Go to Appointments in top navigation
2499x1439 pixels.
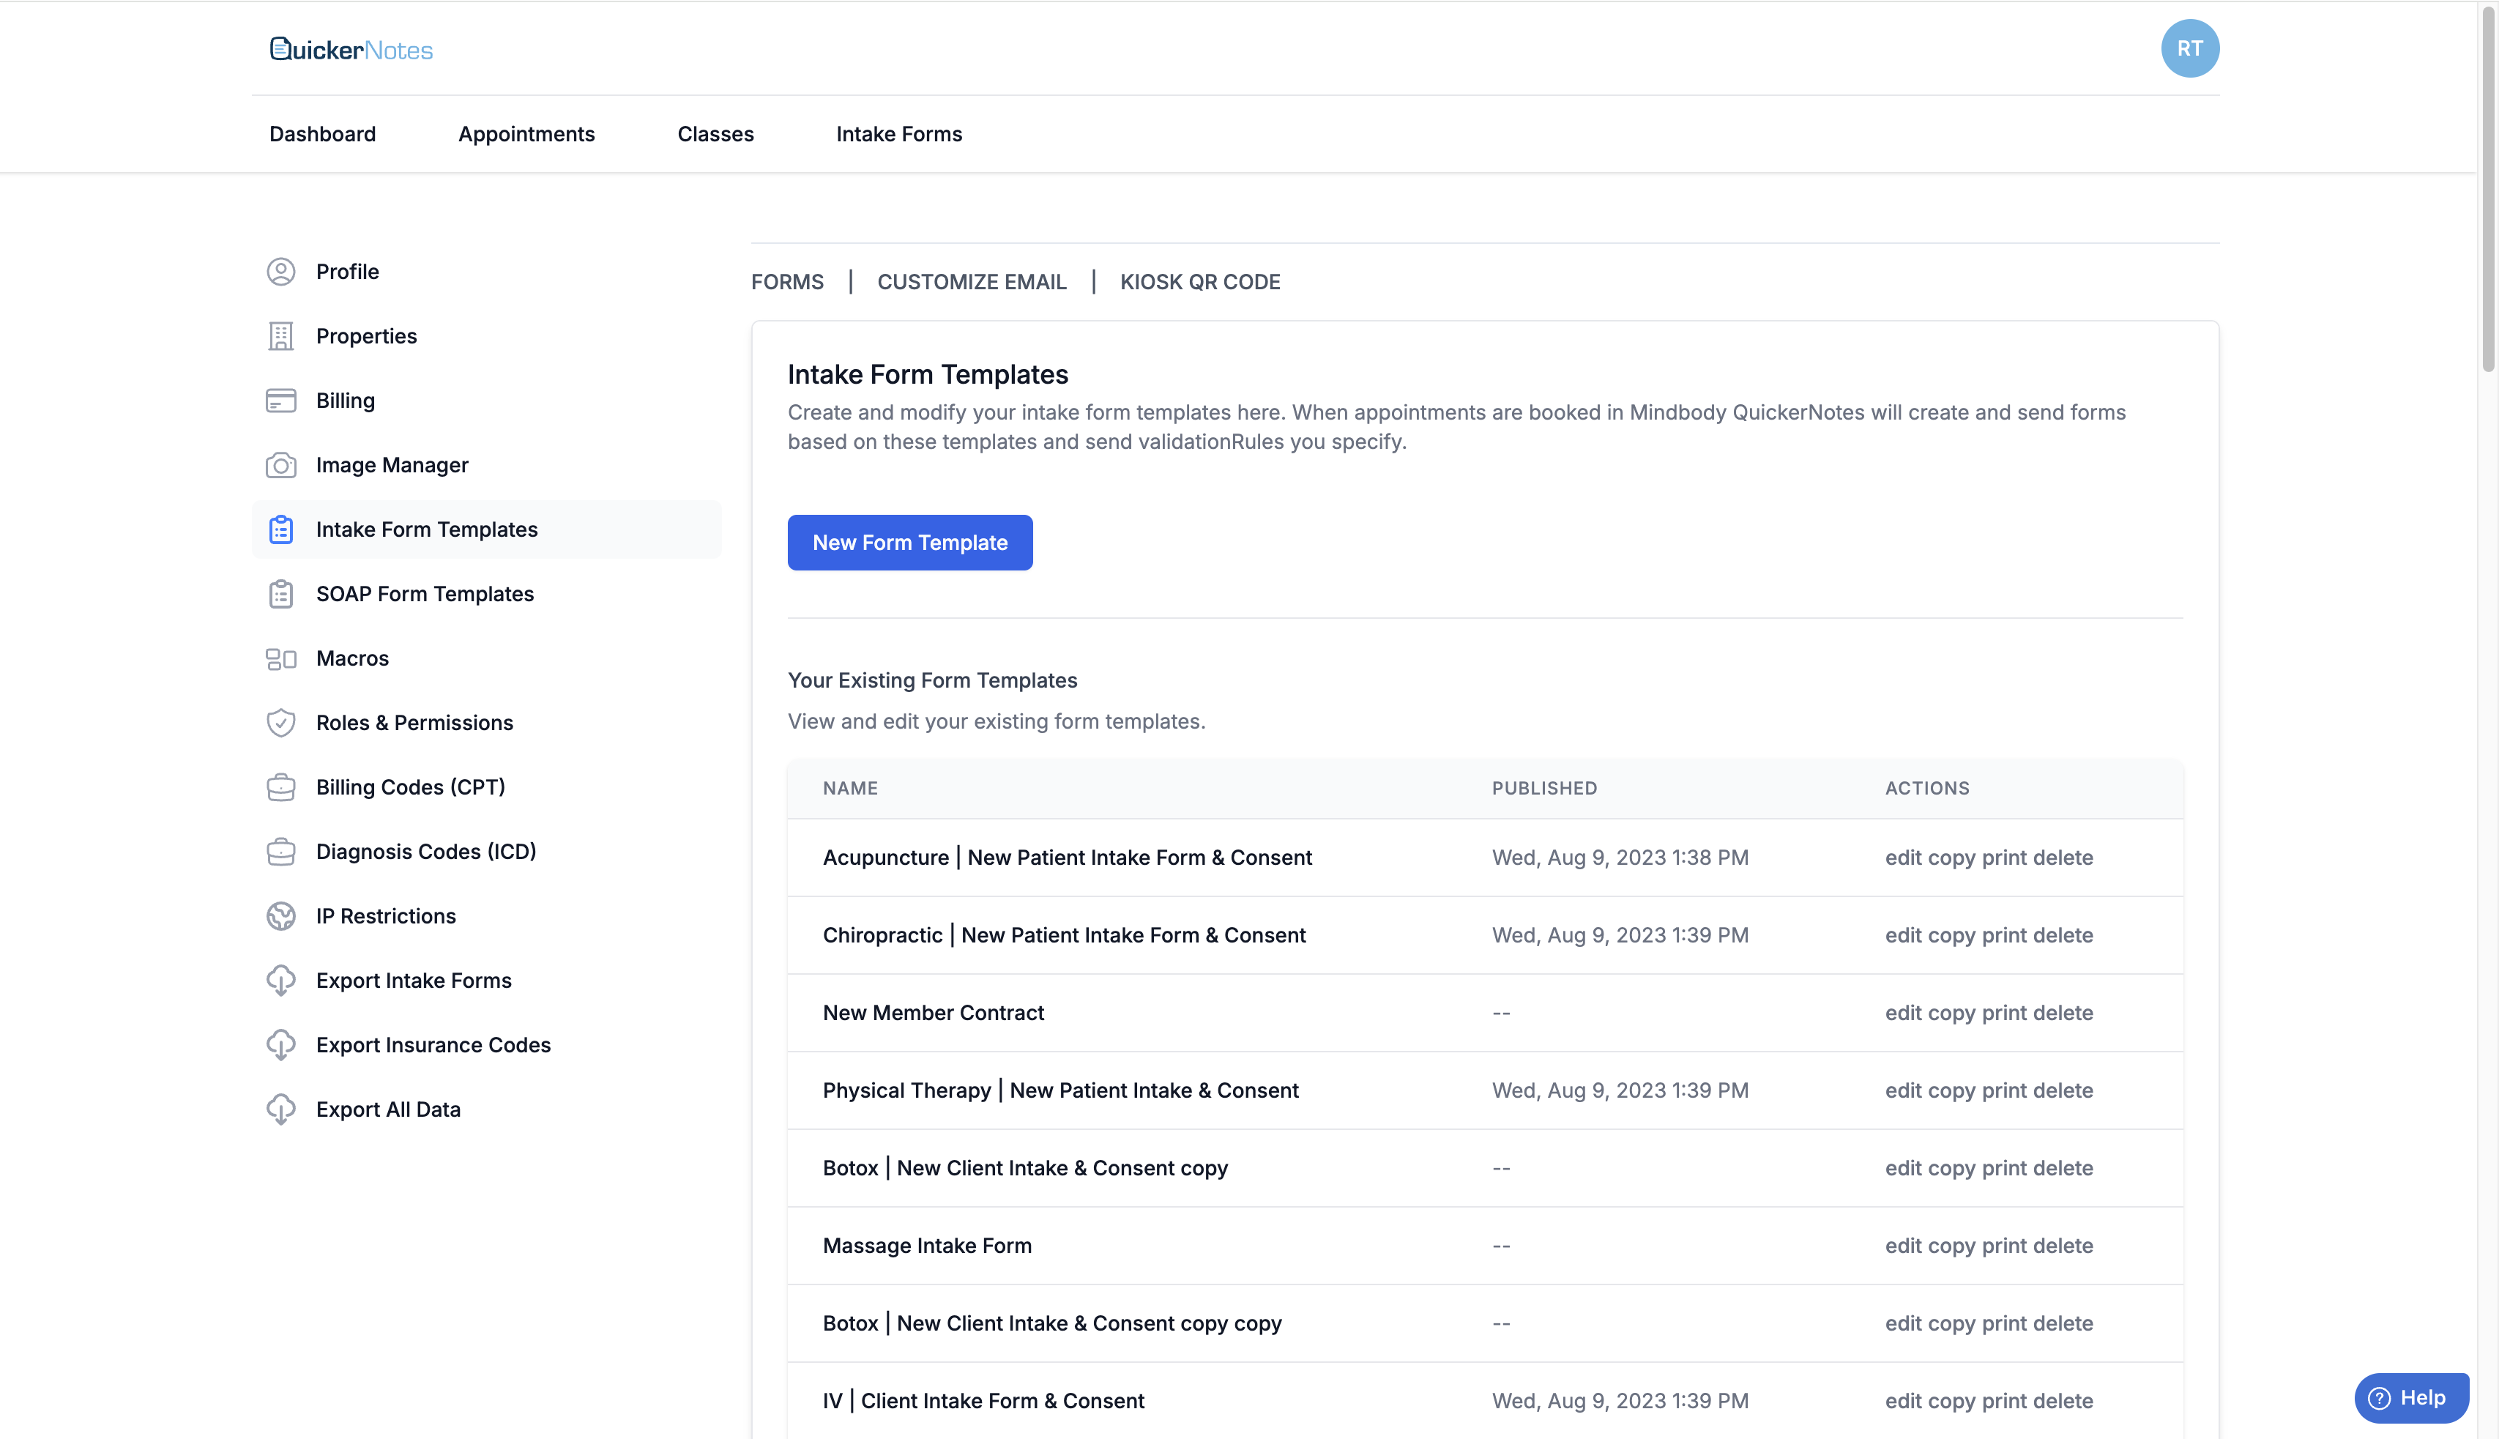526,133
